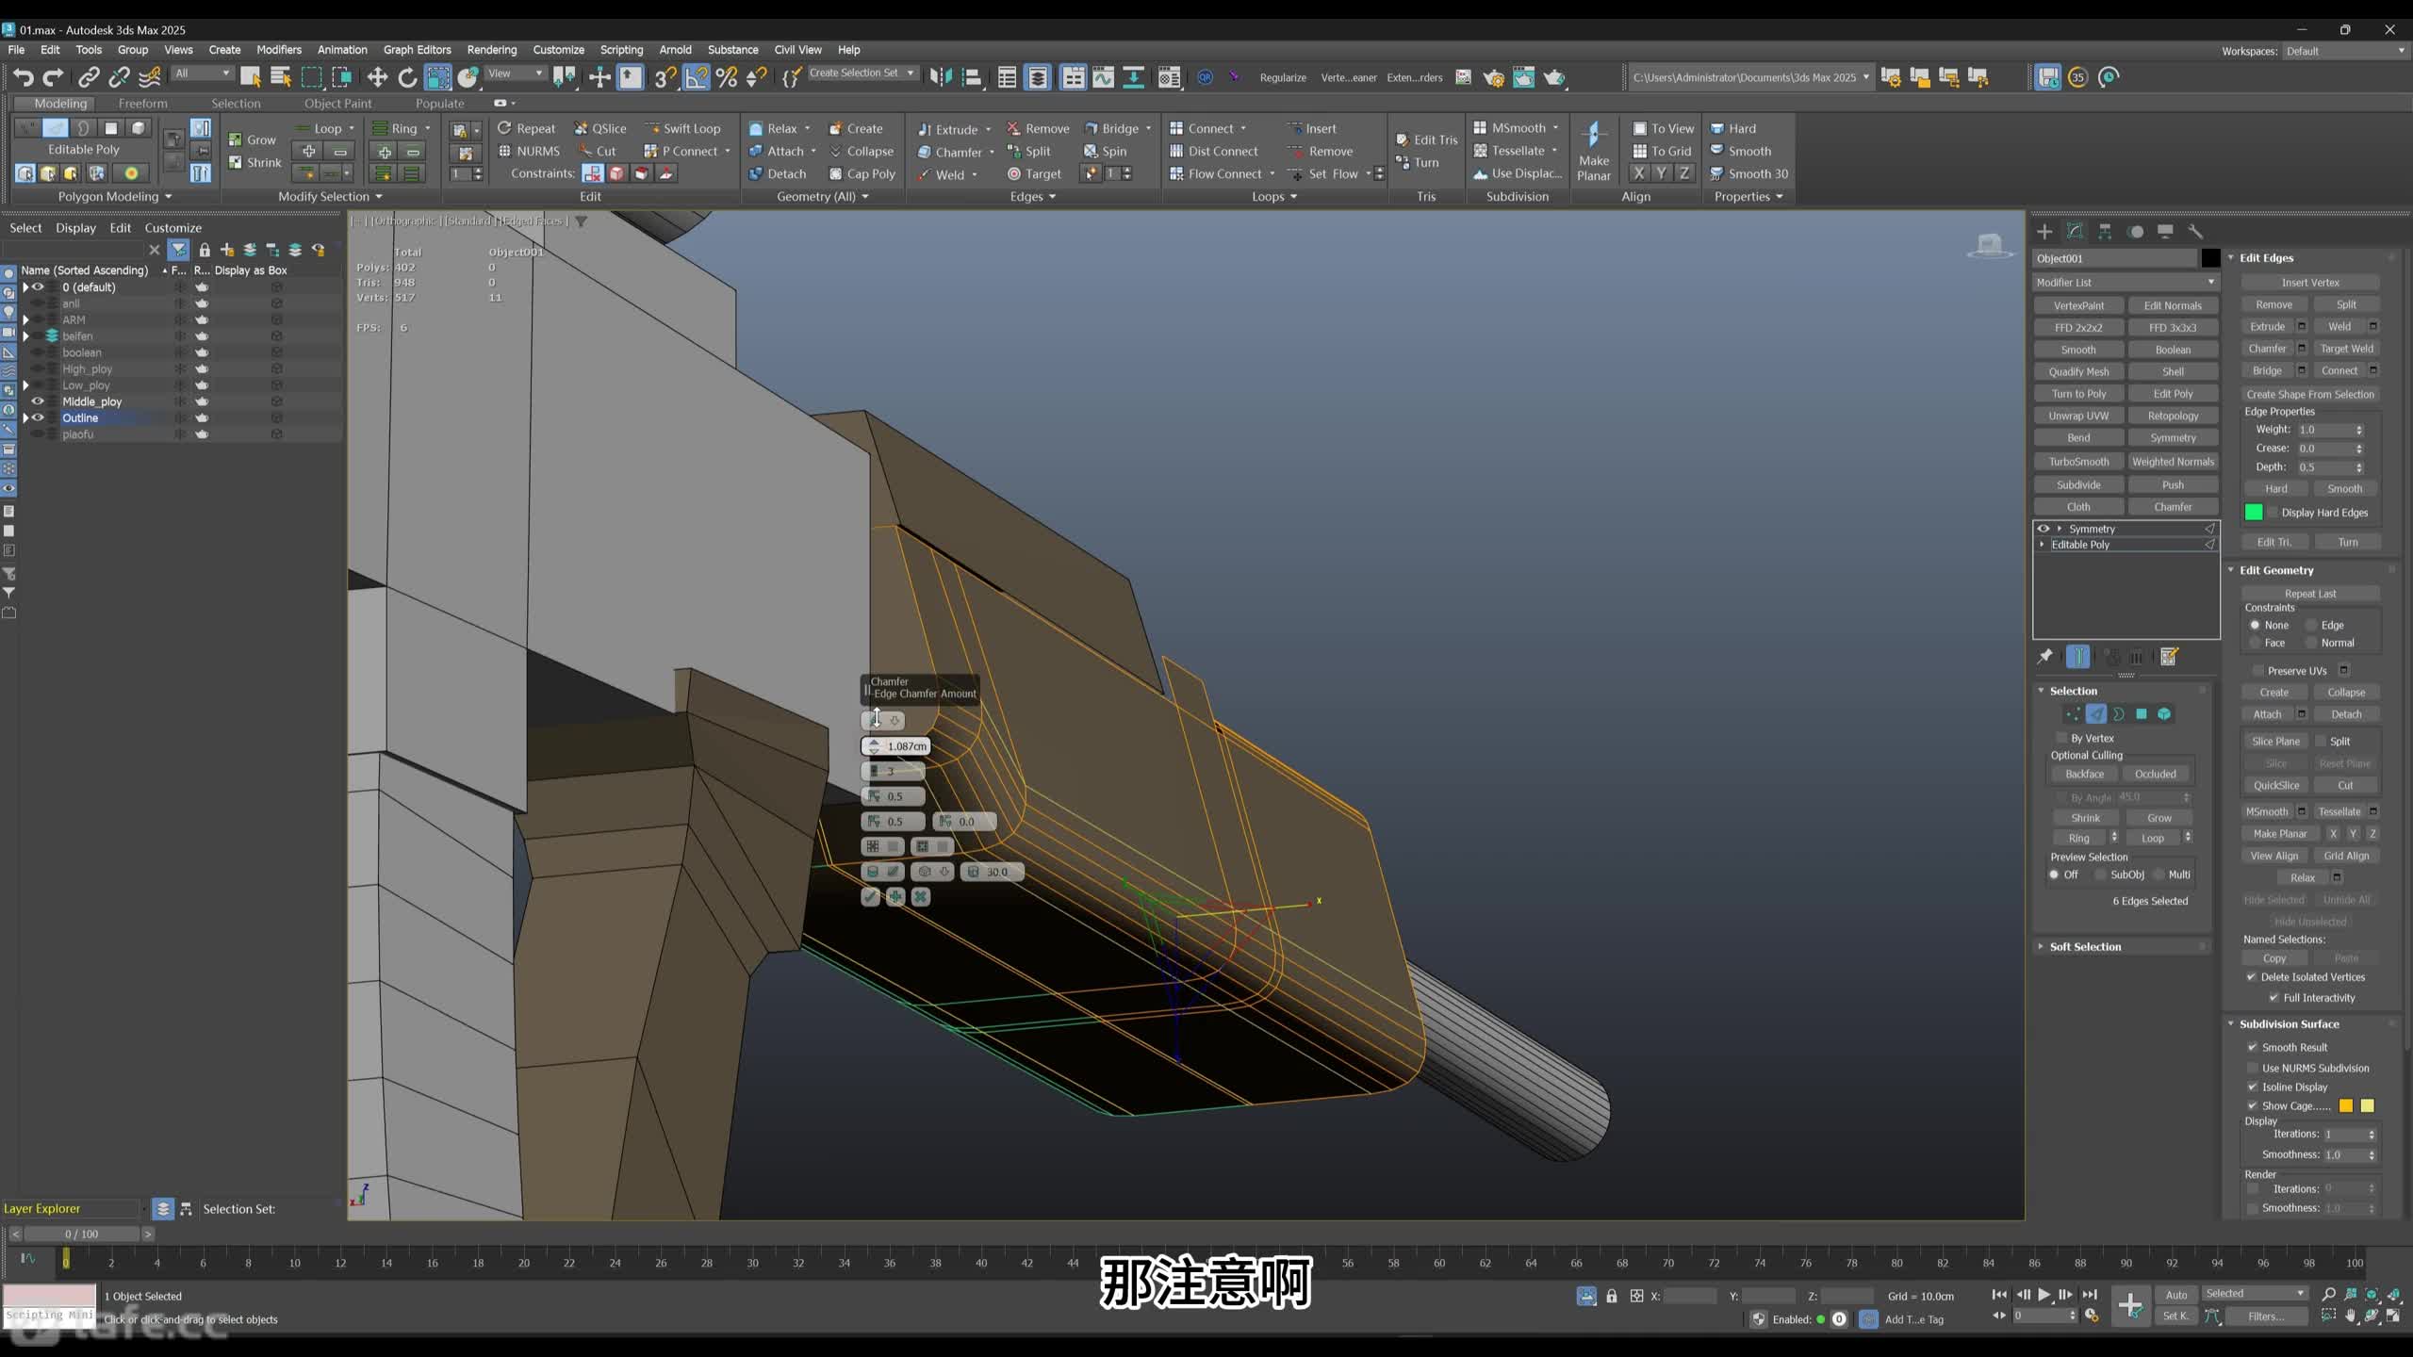Expand Polygon Modeling ribbon panel
The width and height of the screenshot is (2413, 1357).
(x=115, y=196)
